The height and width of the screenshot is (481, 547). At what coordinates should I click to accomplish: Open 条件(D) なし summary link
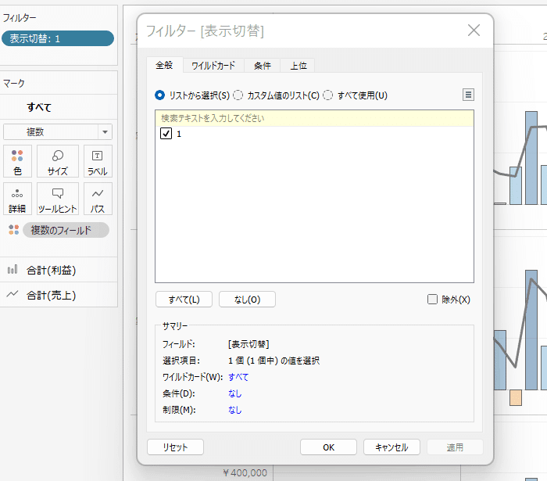(x=234, y=393)
